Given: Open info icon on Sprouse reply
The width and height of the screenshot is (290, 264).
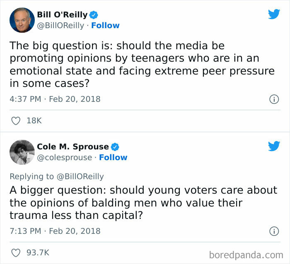Looking at the screenshot, I should [x=273, y=231].
